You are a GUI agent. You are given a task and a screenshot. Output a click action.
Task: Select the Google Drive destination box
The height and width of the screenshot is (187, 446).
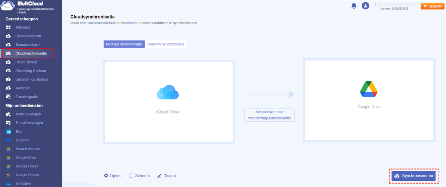pos(369,100)
